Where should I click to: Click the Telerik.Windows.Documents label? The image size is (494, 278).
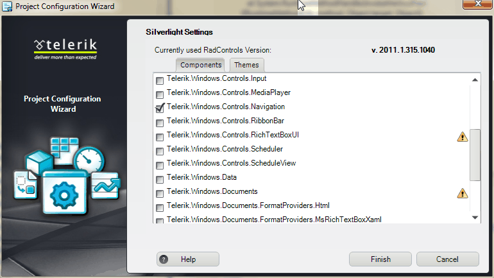point(212,191)
